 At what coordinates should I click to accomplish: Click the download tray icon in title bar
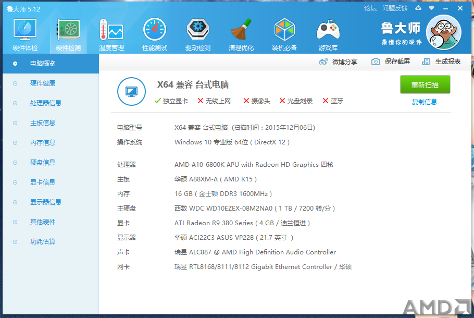[x=418, y=8]
